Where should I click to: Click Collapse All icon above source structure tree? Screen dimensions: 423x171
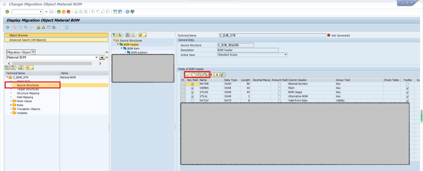click(120, 35)
